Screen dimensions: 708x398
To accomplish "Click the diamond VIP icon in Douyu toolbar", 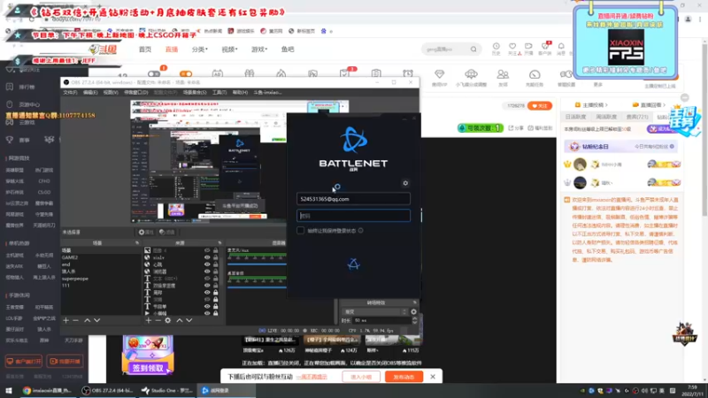I will click(439, 74).
